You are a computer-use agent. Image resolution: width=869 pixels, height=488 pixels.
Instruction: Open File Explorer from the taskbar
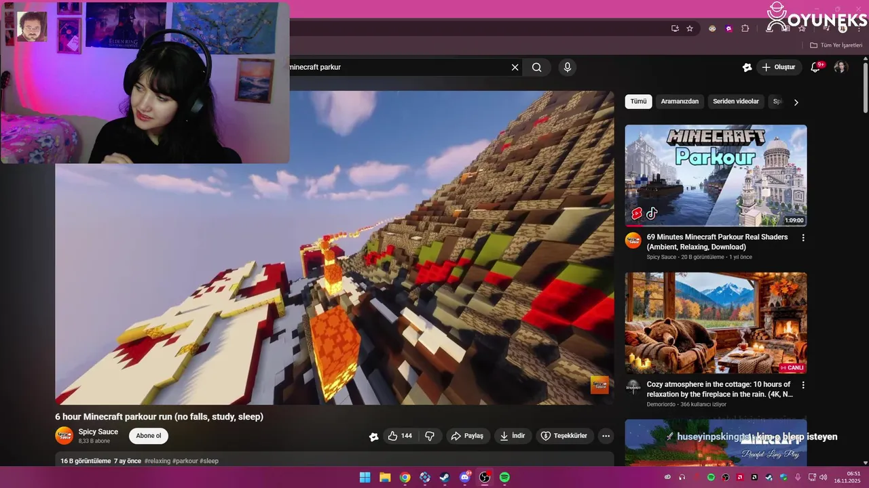[385, 478]
